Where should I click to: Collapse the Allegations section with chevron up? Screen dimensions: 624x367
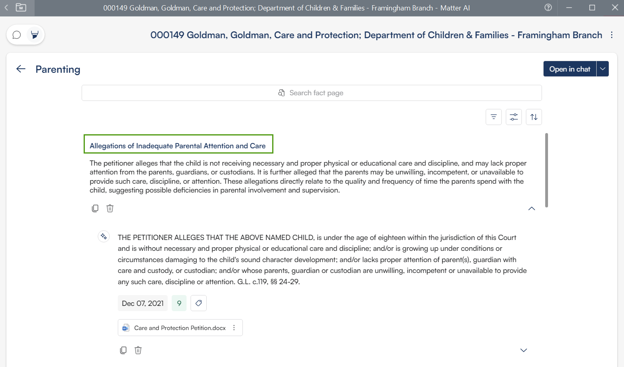(x=532, y=208)
